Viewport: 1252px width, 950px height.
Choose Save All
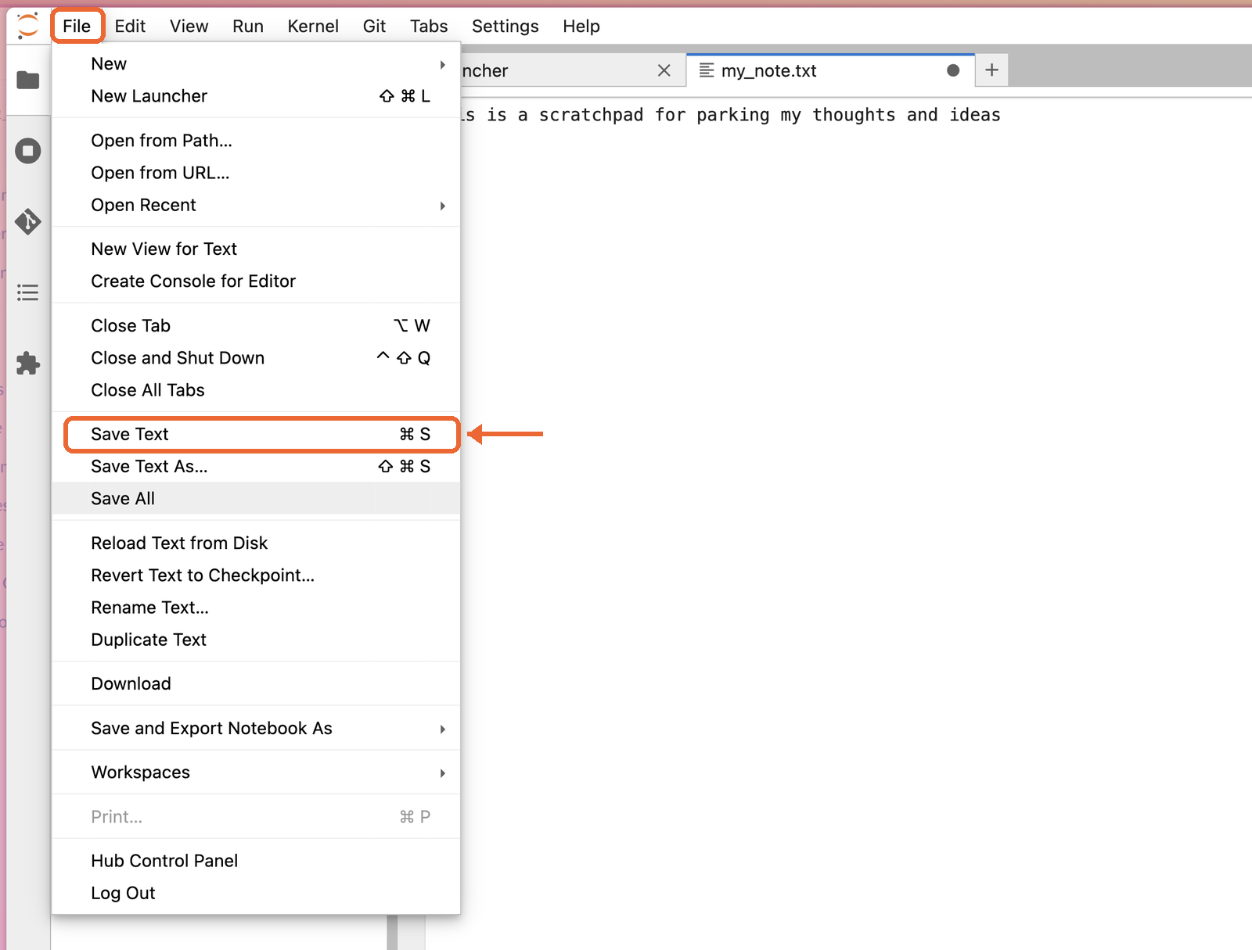tap(256, 499)
